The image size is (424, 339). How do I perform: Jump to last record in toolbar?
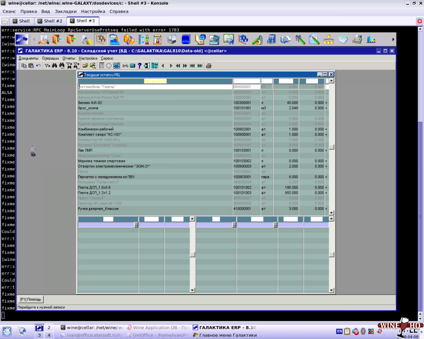point(200,65)
